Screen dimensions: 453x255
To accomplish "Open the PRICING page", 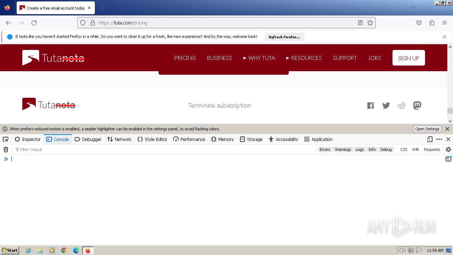I will [185, 58].
